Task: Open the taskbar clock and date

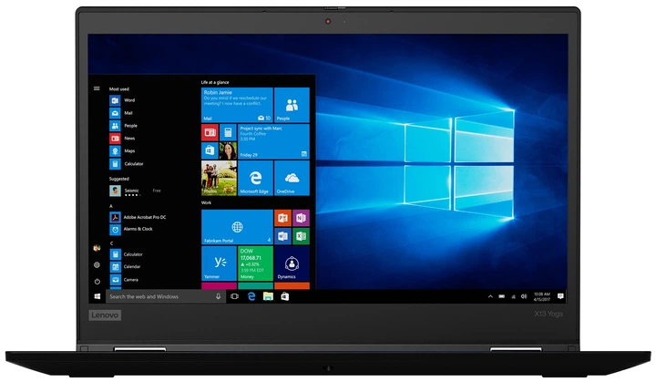Action: click(x=542, y=296)
